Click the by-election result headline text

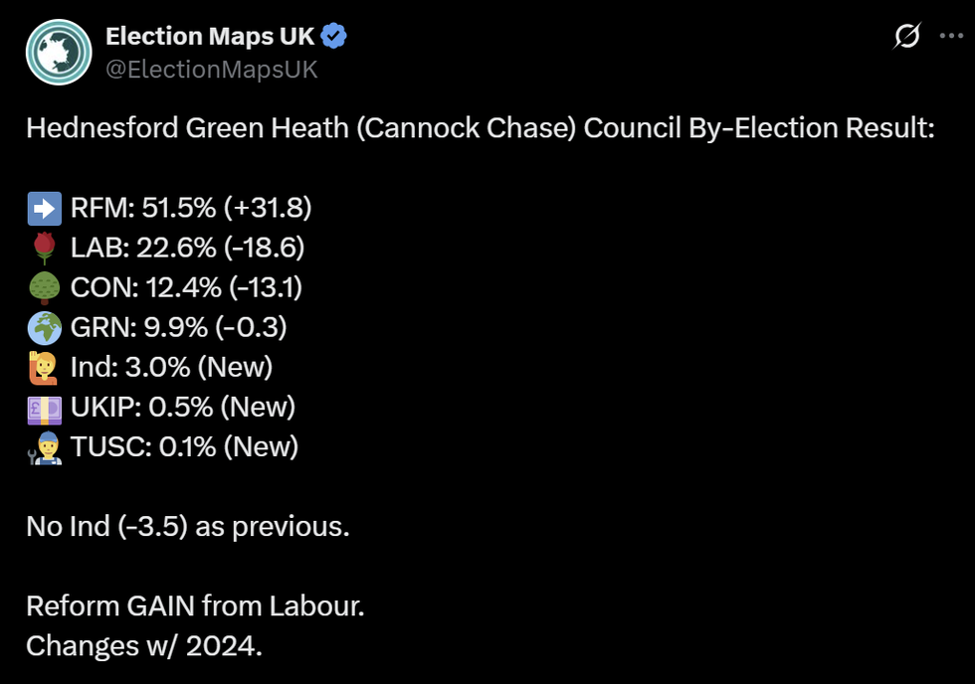pyautogui.click(x=480, y=128)
